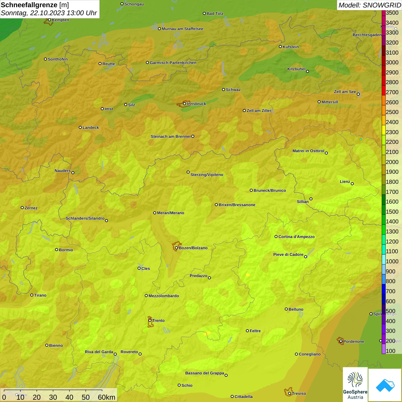The image size is (402, 402).
Task: Click the GeoSphere Austria logo
Action: tap(355, 385)
